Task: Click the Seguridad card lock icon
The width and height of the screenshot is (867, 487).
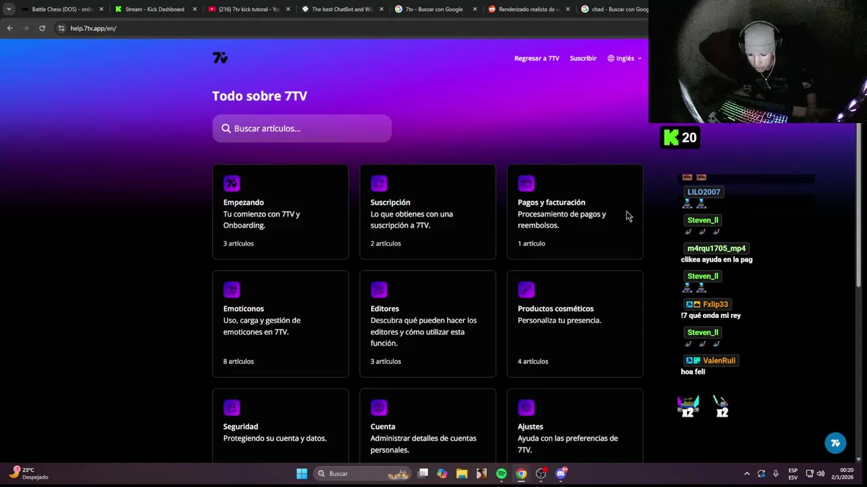Action: [x=232, y=408]
